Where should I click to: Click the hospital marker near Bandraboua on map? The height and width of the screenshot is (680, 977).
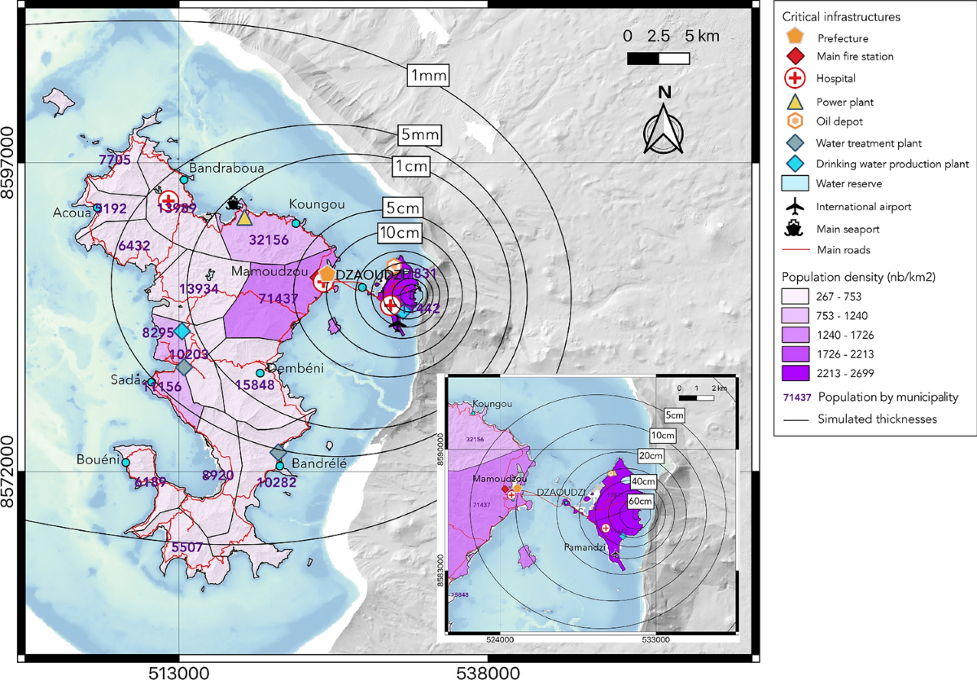(x=169, y=200)
